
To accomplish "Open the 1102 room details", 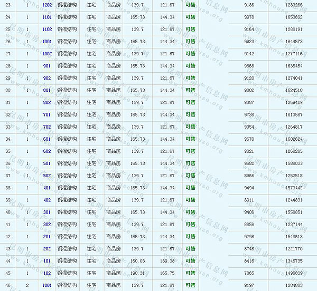I will point(47,29).
